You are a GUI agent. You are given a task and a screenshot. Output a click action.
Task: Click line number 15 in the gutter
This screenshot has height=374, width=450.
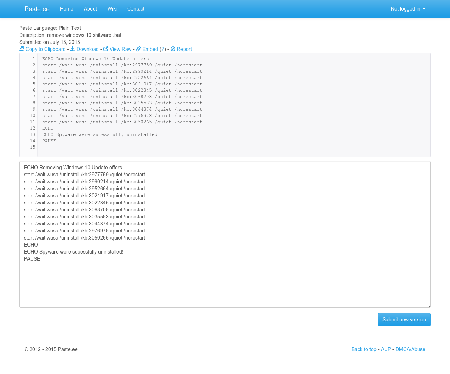(x=34, y=147)
